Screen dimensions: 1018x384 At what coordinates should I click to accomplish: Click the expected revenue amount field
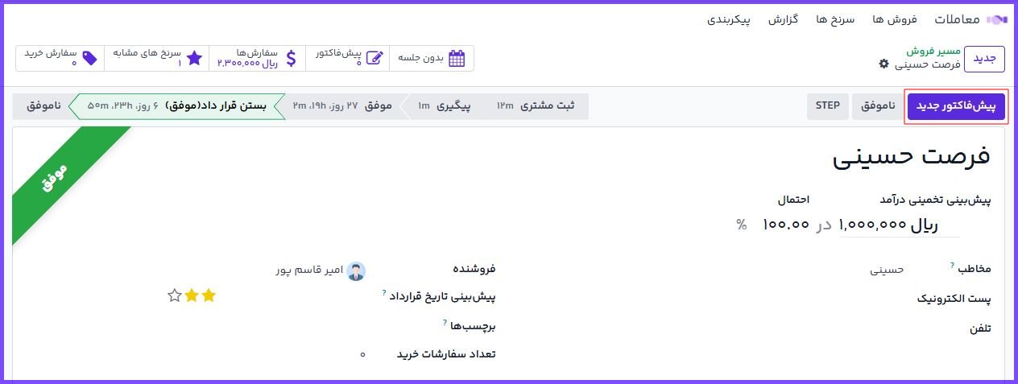point(874,225)
